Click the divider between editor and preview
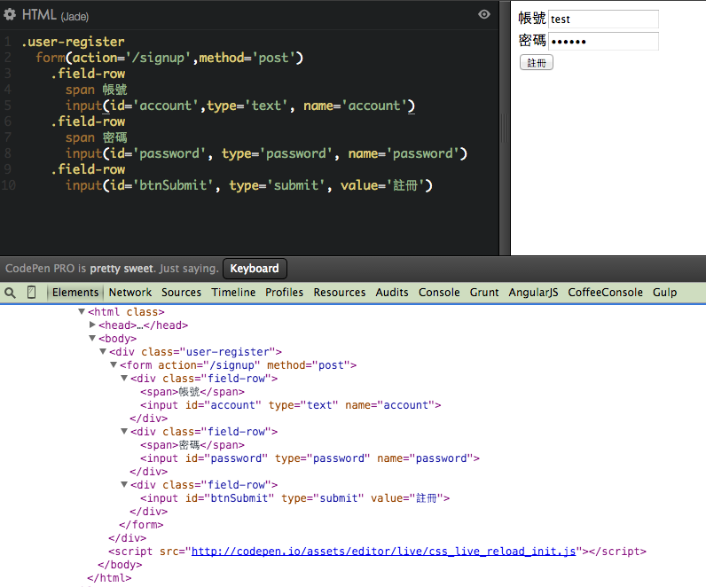The width and height of the screenshot is (706, 587). [506, 129]
